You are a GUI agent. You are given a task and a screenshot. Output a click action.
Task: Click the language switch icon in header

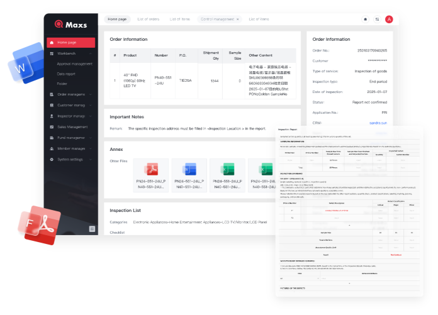(377, 19)
